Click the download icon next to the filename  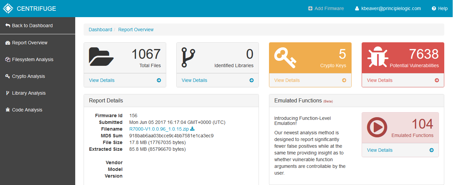click(192, 129)
